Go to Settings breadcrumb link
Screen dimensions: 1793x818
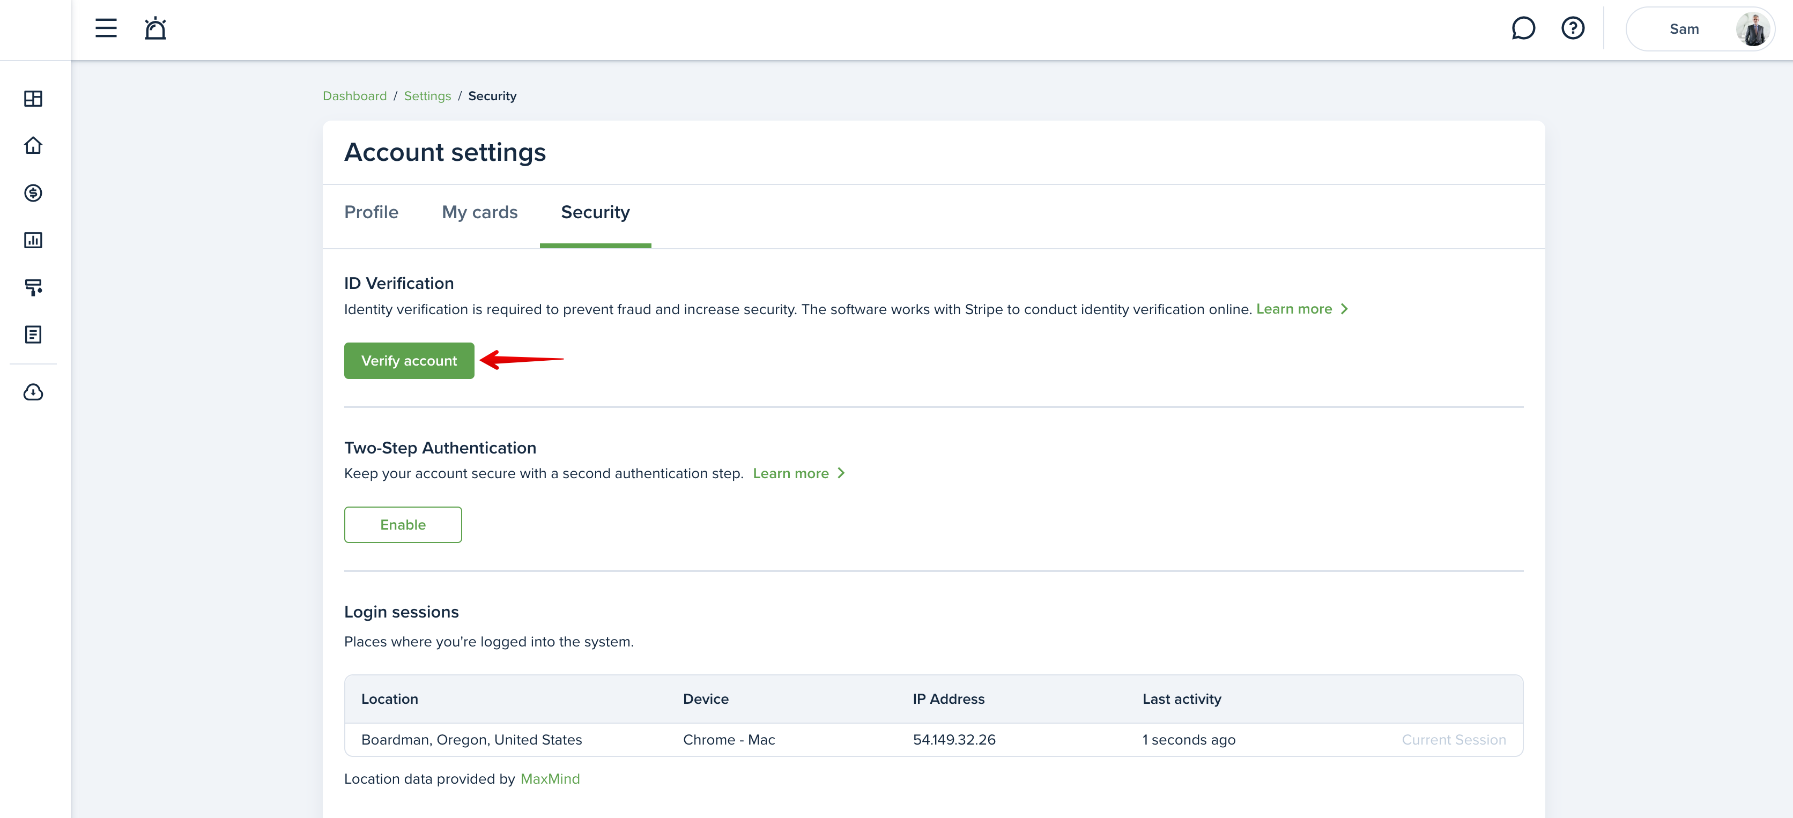427,96
